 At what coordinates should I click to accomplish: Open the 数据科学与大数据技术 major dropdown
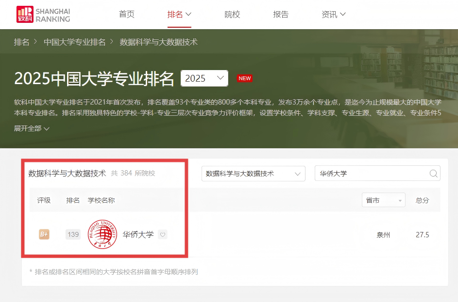253,174
